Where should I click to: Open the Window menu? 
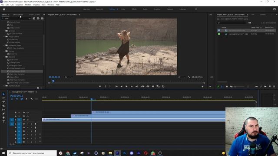point(50,5)
